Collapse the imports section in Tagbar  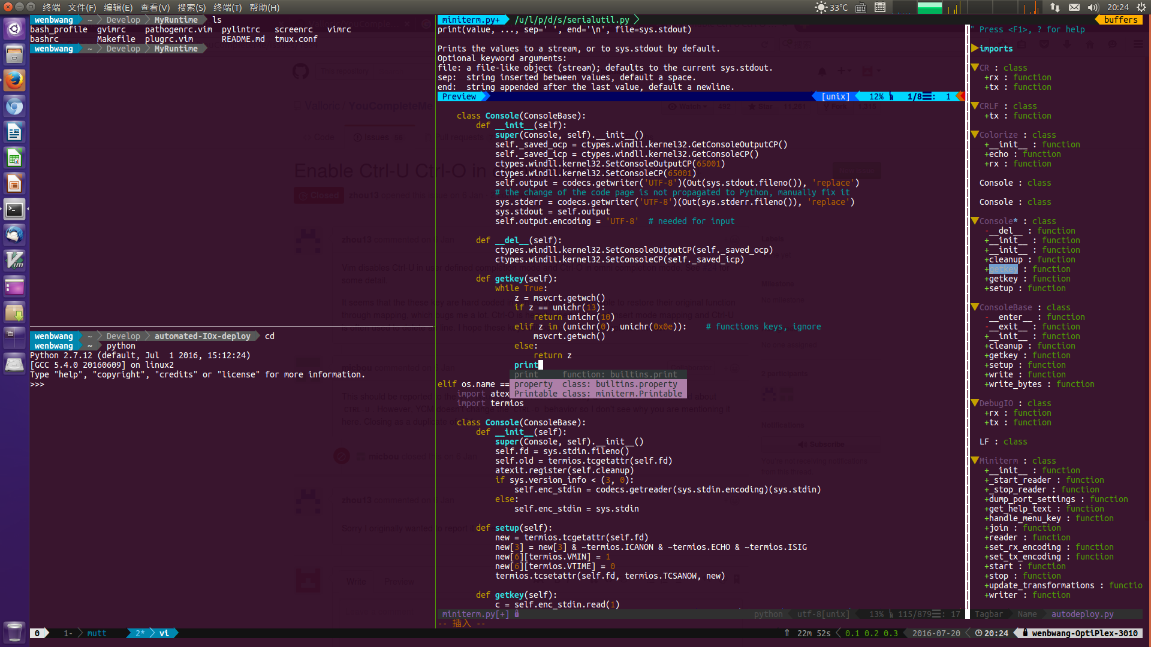[x=975, y=49]
